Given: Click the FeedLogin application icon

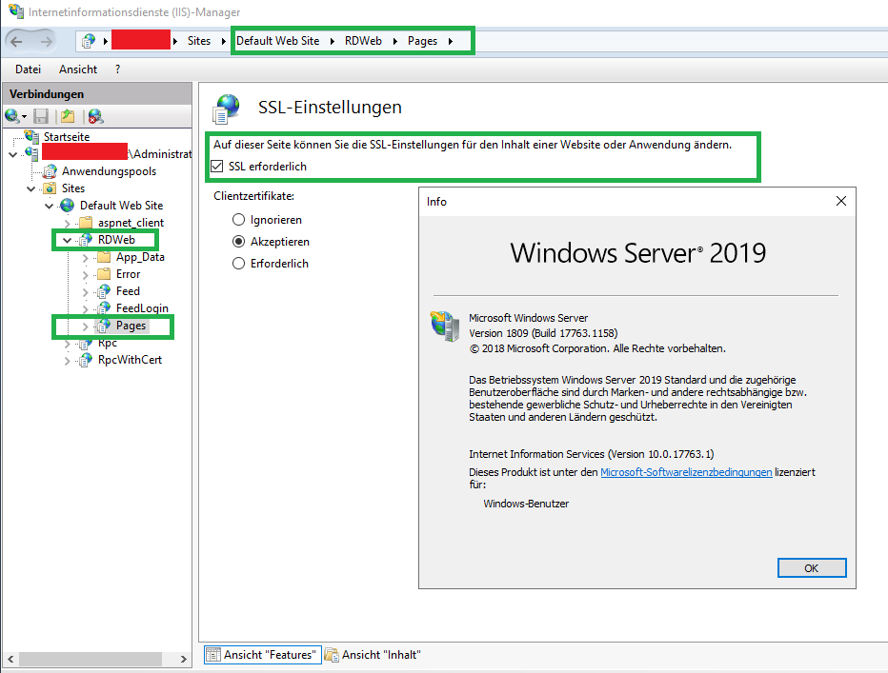Looking at the screenshot, I should point(104,307).
